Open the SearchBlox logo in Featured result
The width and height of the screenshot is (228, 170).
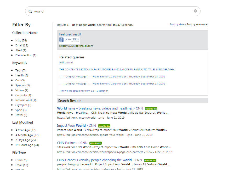pos(70,40)
